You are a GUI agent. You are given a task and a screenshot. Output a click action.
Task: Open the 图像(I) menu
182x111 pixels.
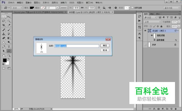pyautogui.click(x=29, y=3)
